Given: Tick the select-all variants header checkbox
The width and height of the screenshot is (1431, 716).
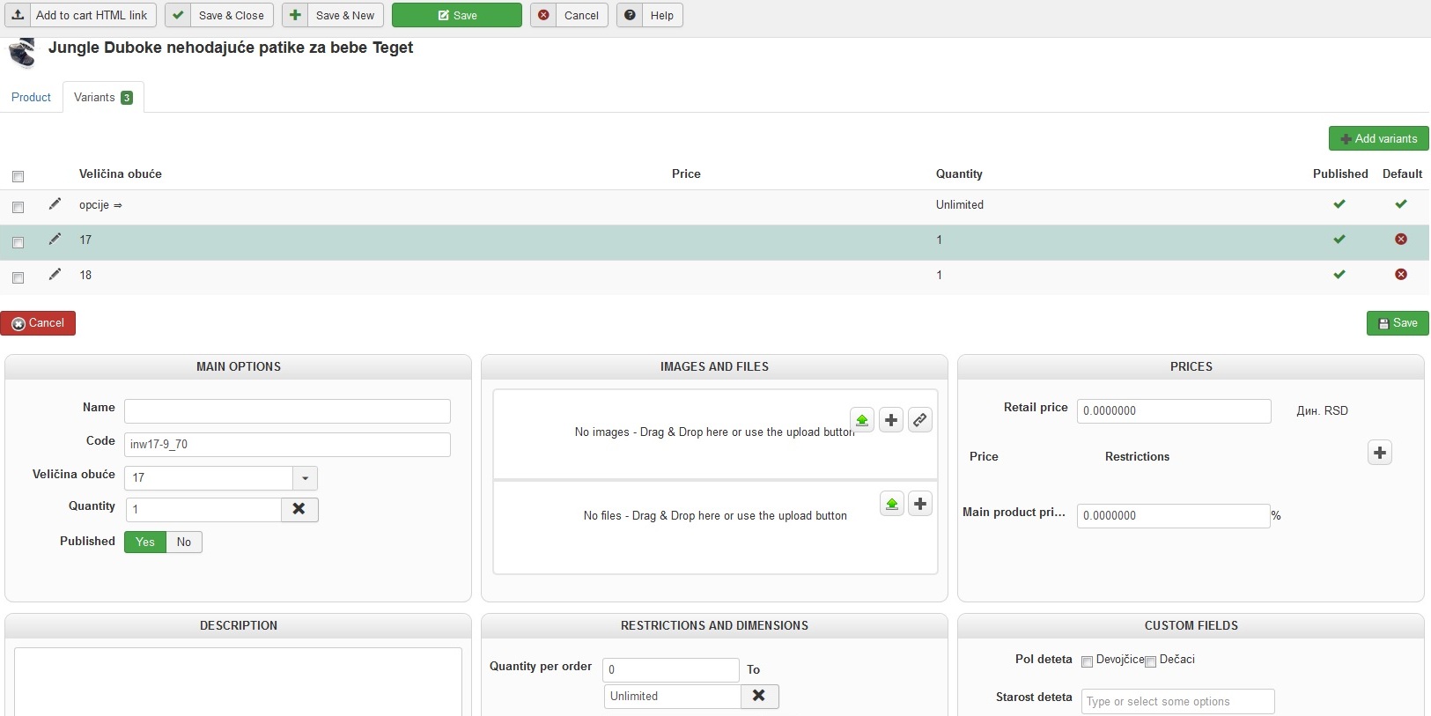Looking at the screenshot, I should point(18,176).
